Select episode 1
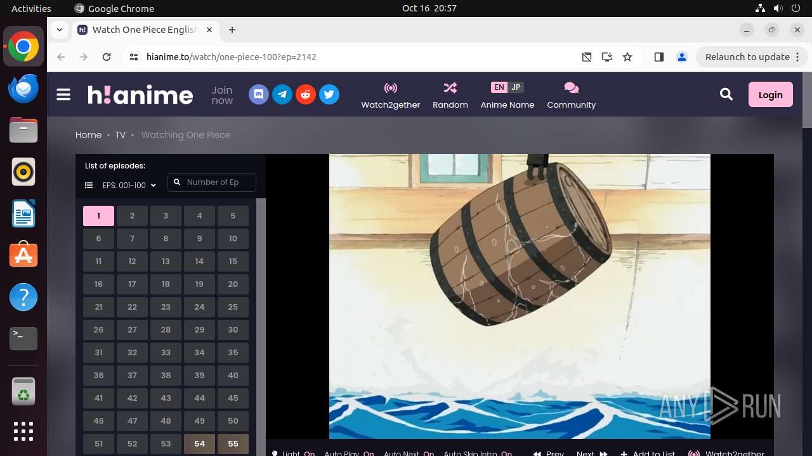This screenshot has width=812, height=456. click(x=98, y=216)
